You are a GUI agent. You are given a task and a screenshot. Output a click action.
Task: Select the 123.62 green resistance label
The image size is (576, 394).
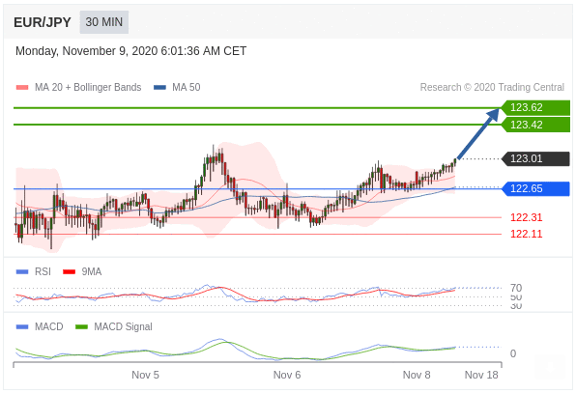(535, 107)
